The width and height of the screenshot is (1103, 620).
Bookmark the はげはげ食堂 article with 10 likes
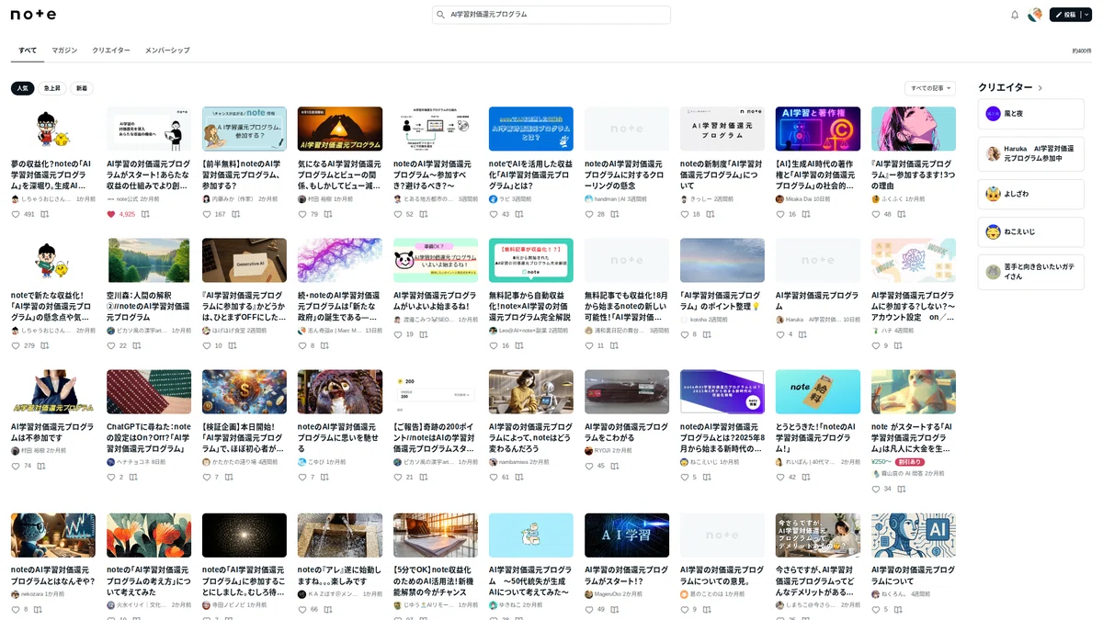233,346
